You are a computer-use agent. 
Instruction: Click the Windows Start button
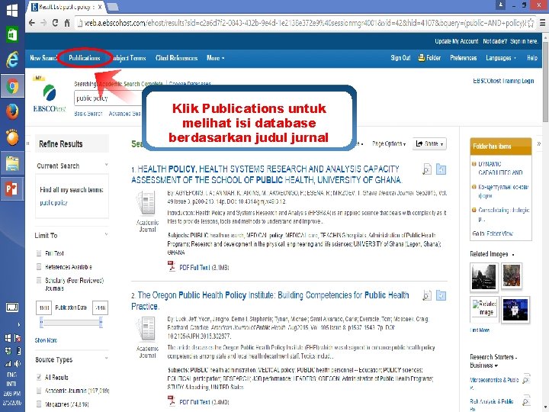coord(12,10)
